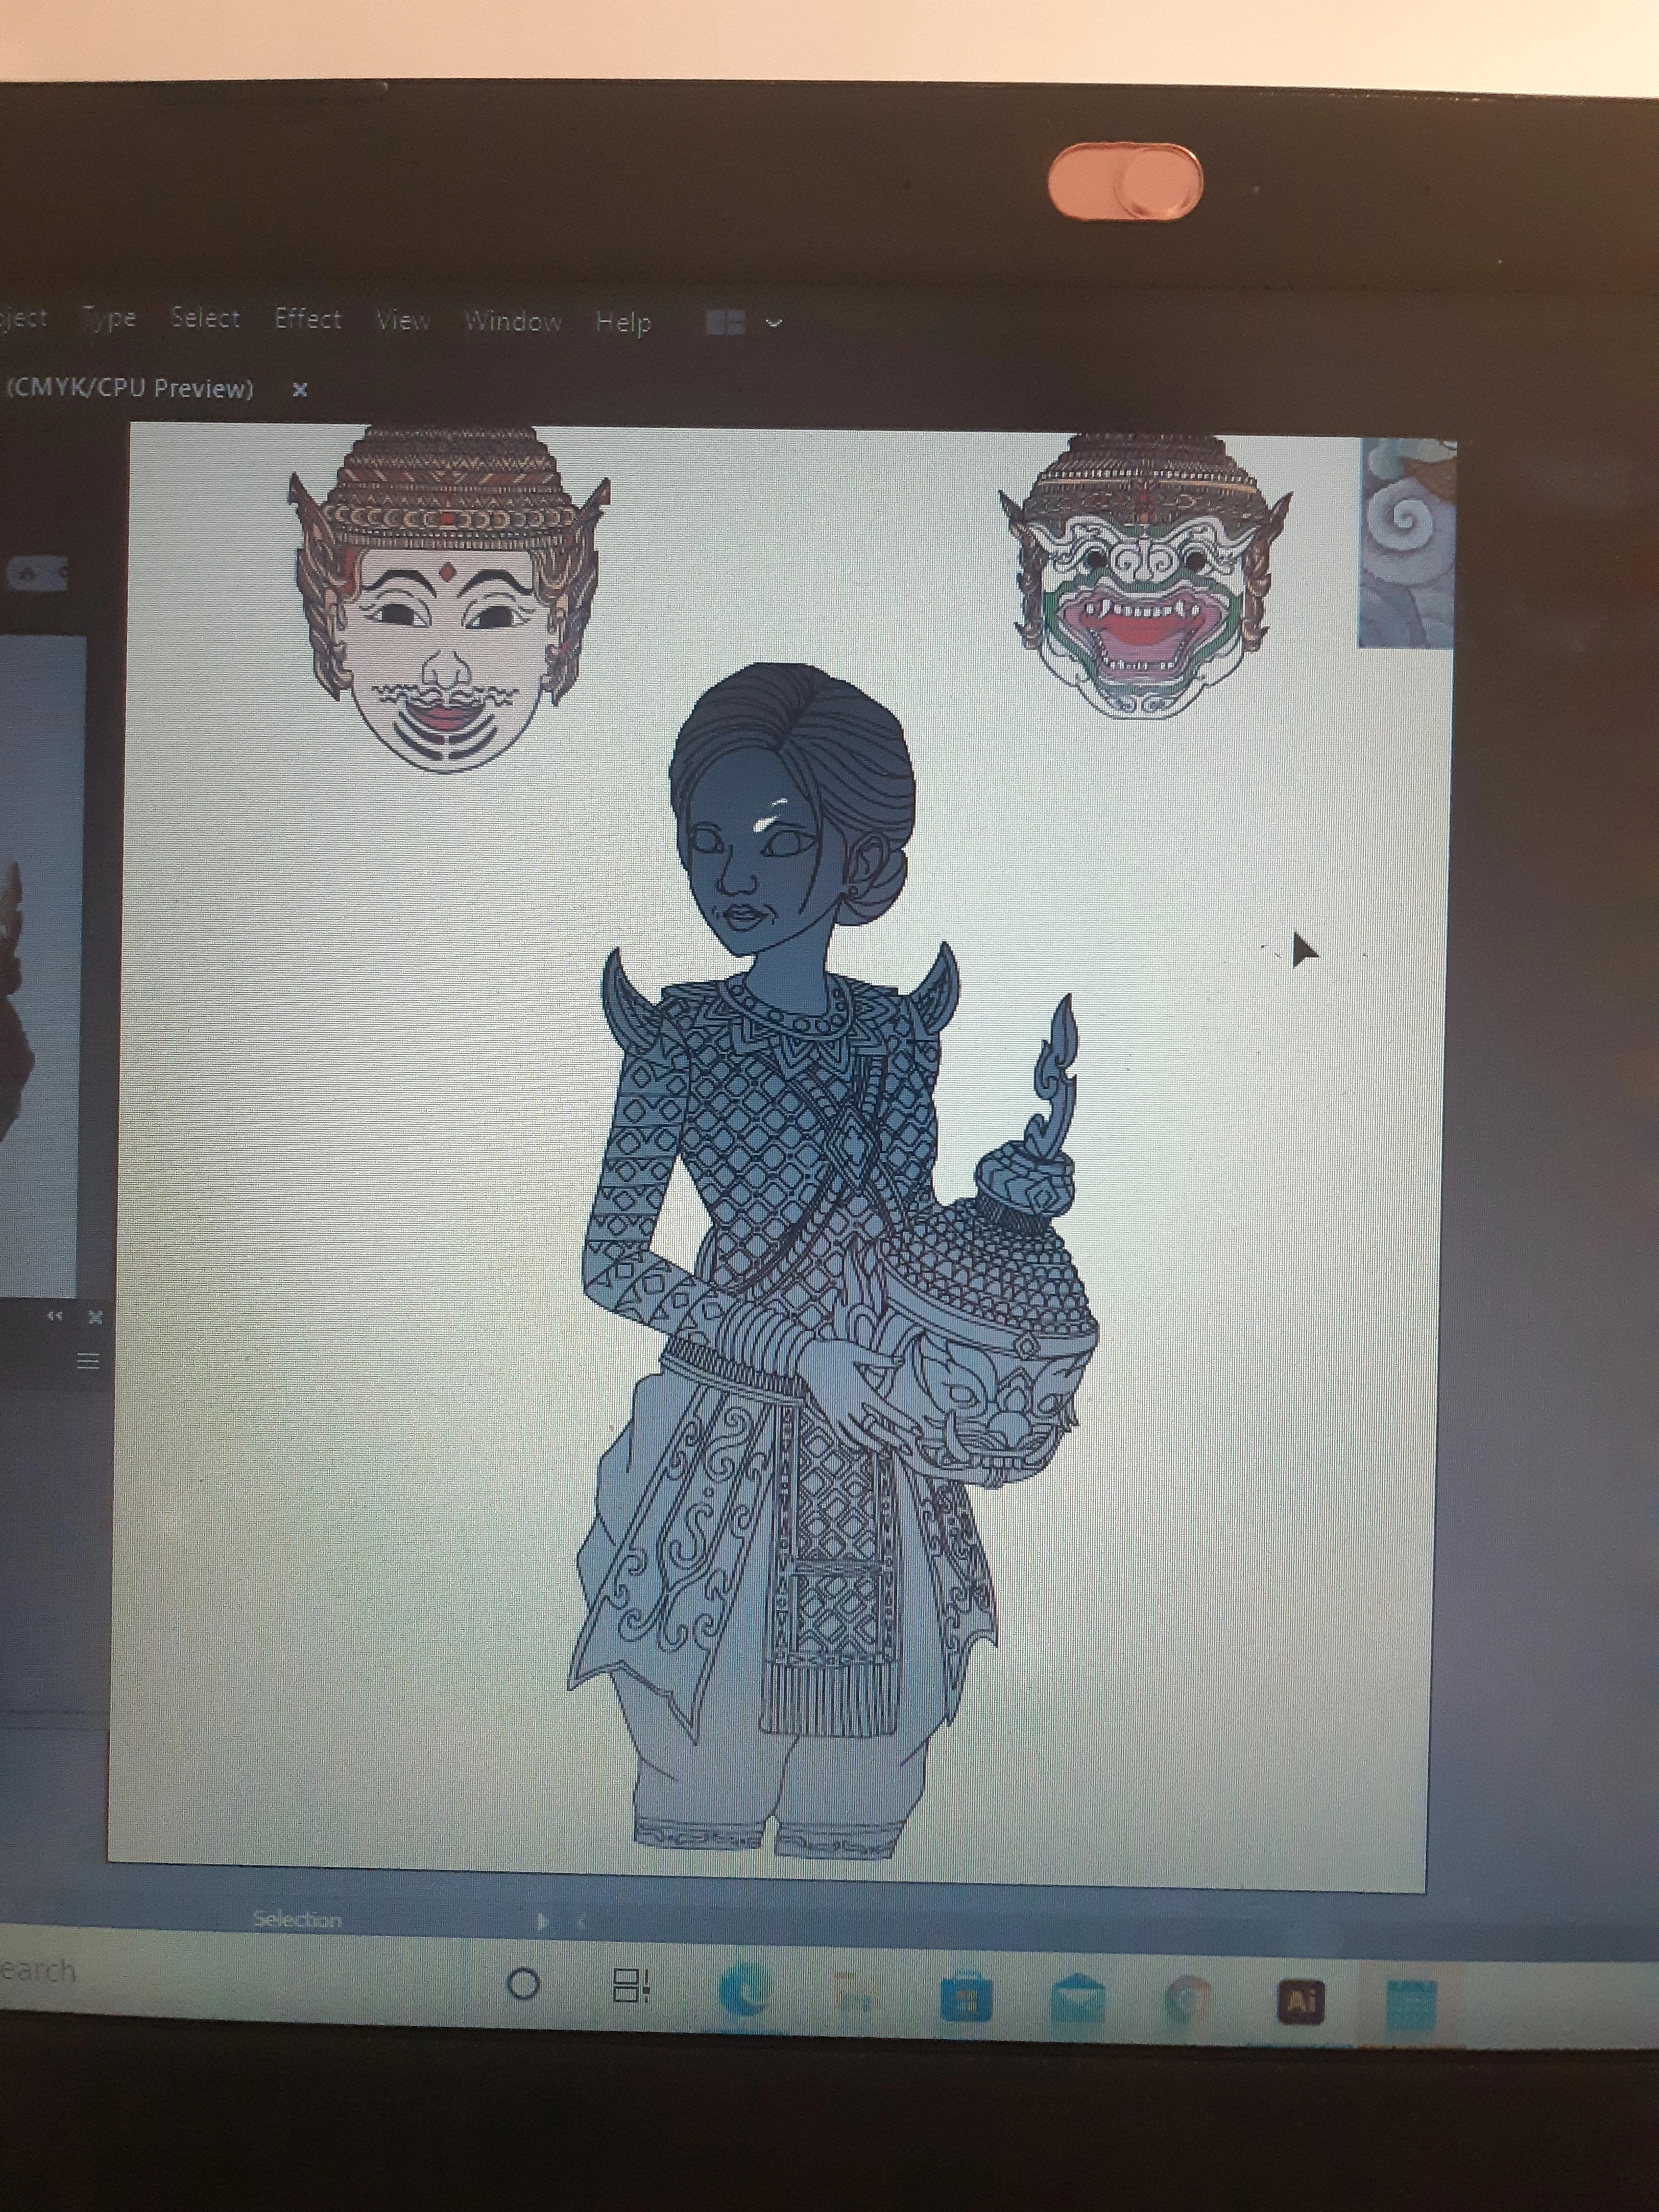The image size is (1659, 2212).
Task: Click the Cortana circle taskbar icon
Action: point(524,1984)
